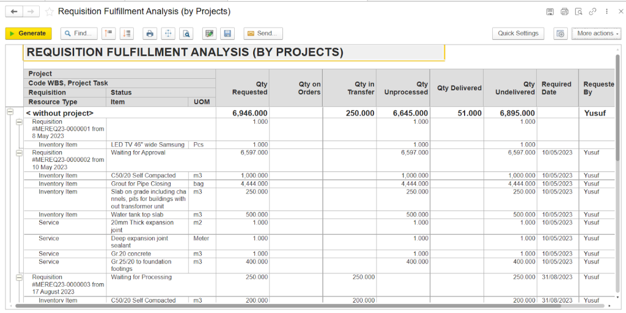Open report settings window gear icon
Viewport: 626px width, 313px height.
561,34
